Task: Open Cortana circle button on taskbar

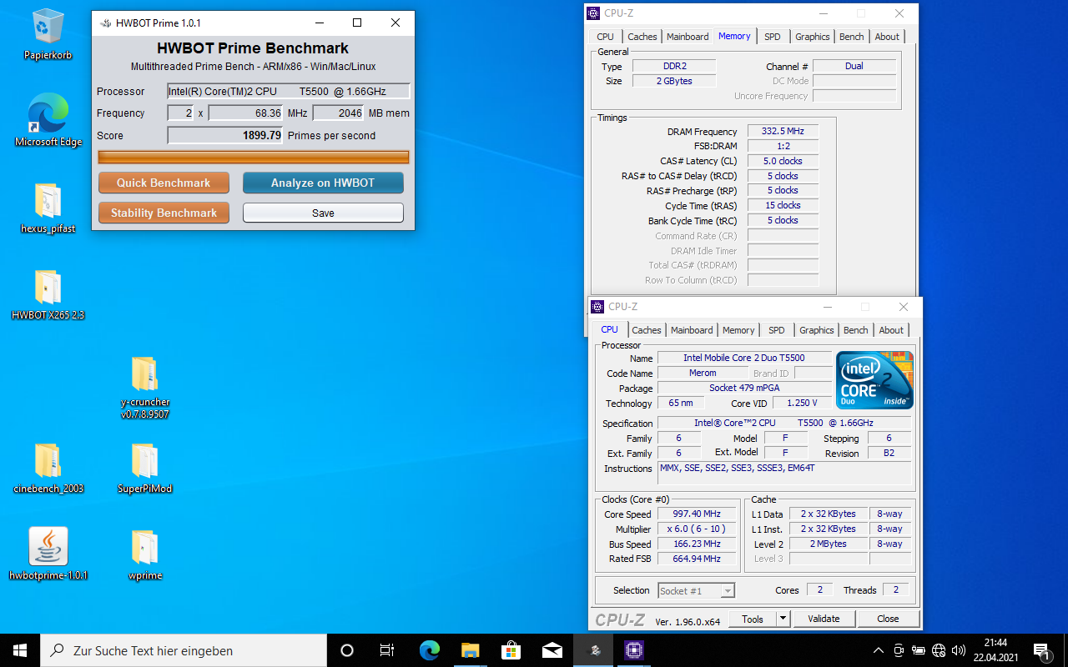Action: click(347, 650)
